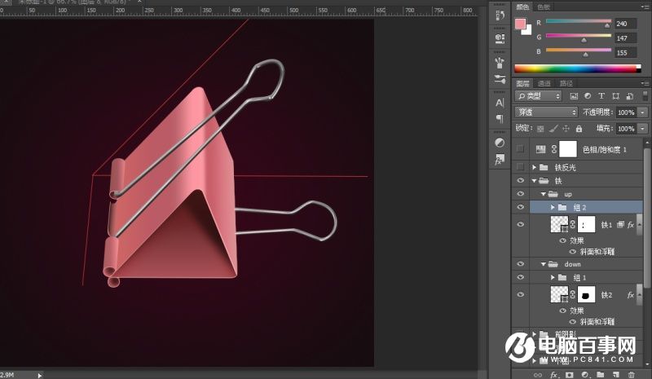Click the create new layer icon

[x=616, y=375]
